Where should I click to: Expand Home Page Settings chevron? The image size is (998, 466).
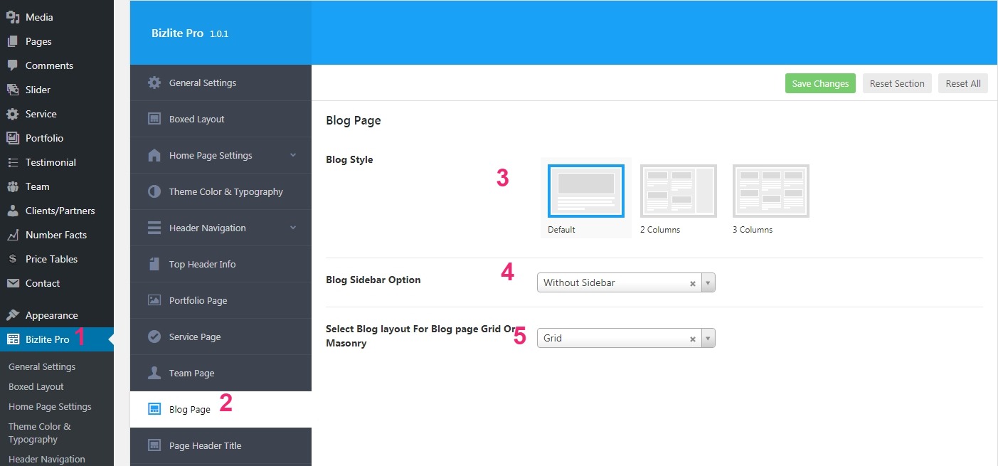tap(293, 155)
